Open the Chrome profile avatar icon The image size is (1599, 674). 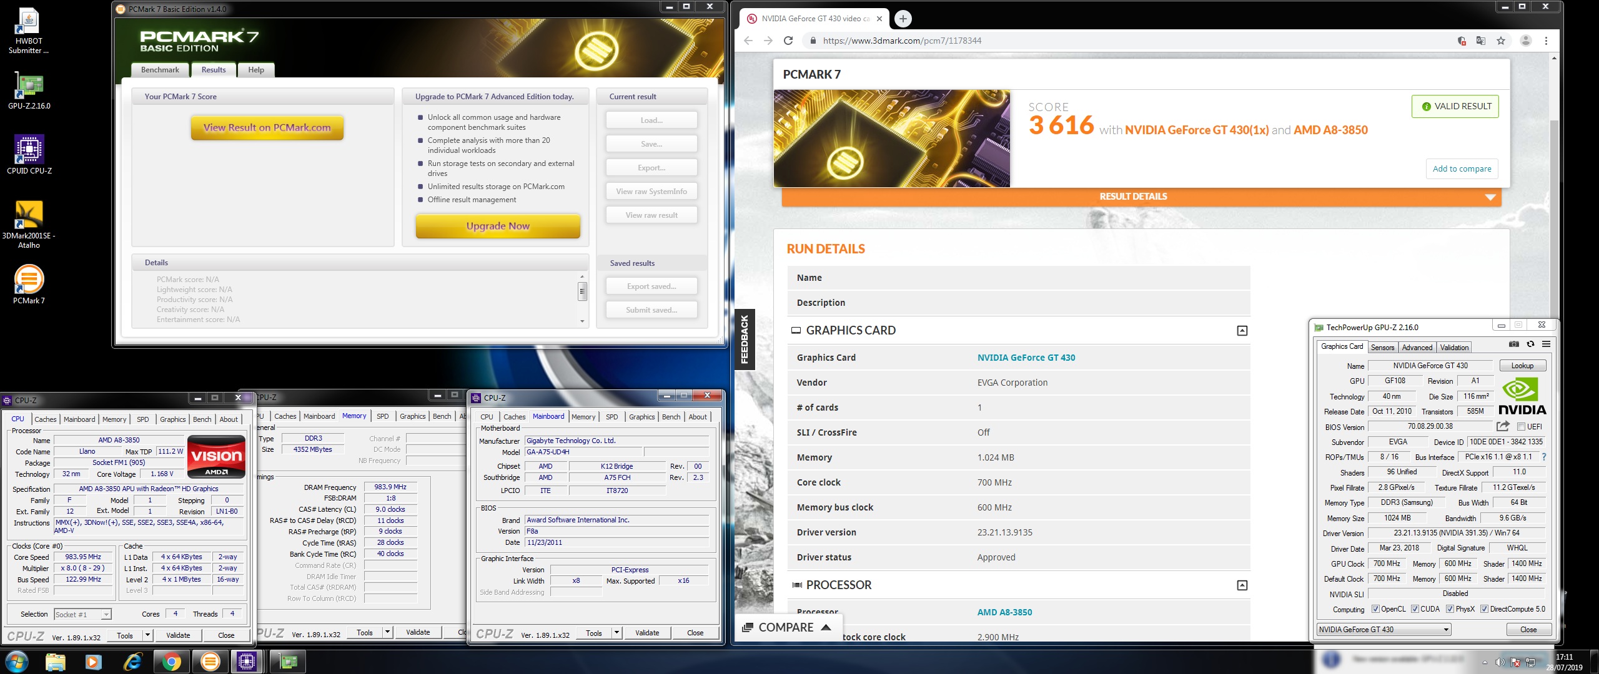[x=1525, y=41]
